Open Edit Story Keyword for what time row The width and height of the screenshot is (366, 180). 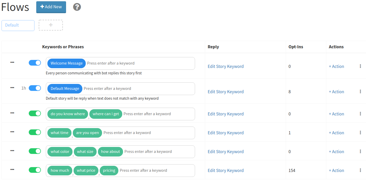pyautogui.click(x=226, y=133)
